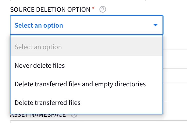Choose 'Never delete files' option
This screenshot has height=123, width=187.
pyautogui.click(x=86, y=66)
